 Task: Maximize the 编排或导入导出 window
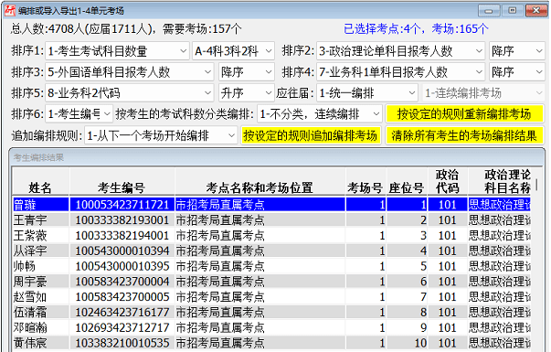[x=512, y=11]
